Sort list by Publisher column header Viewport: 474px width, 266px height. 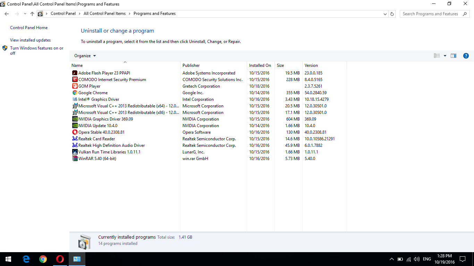click(x=191, y=65)
